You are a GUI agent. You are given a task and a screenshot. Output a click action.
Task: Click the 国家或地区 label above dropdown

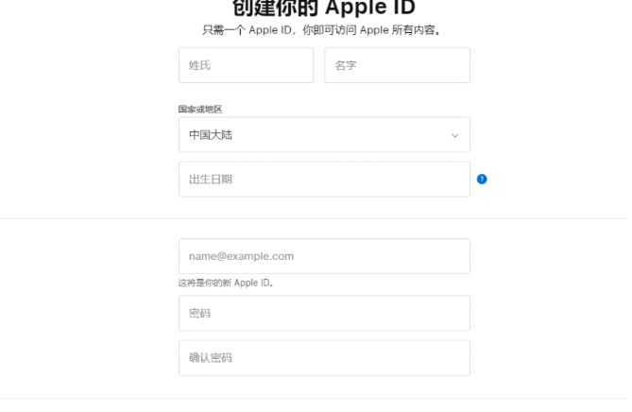(200, 110)
